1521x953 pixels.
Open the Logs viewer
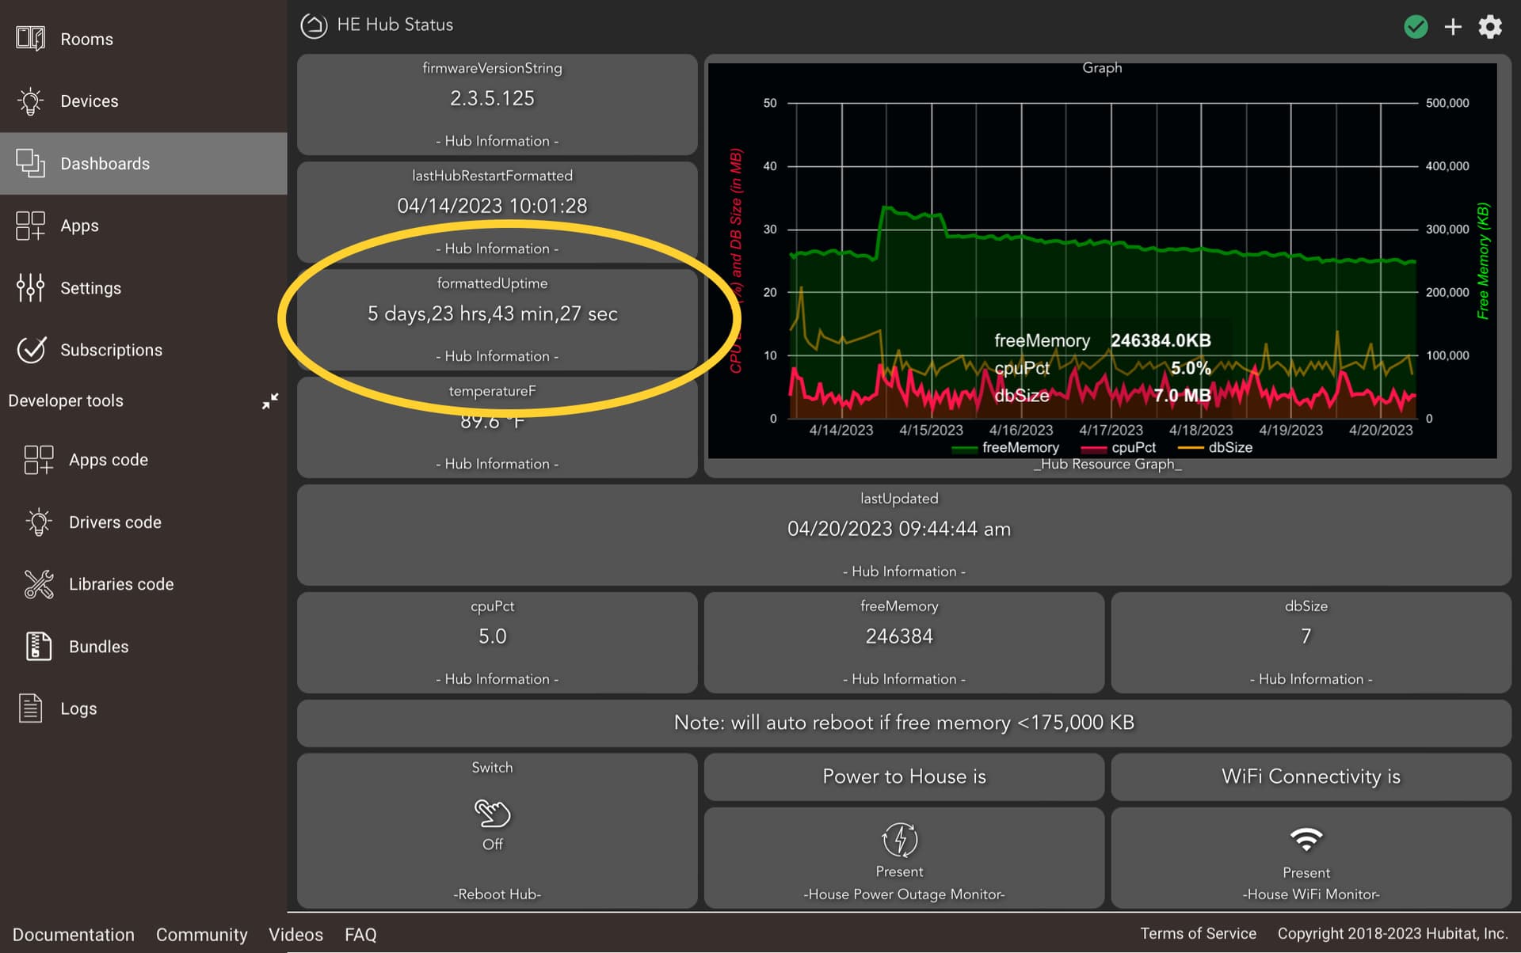click(x=78, y=708)
